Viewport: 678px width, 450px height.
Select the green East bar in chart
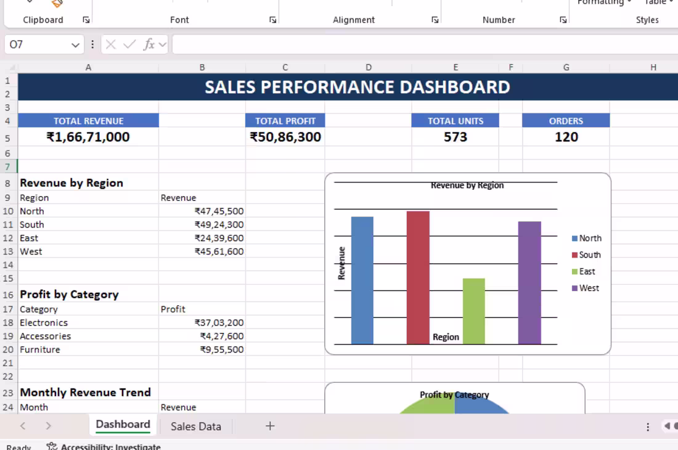pos(474,311)
